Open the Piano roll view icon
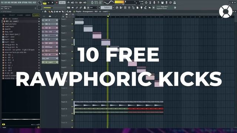Viewport: 237px width, 133px height. [x=121, y=7]
